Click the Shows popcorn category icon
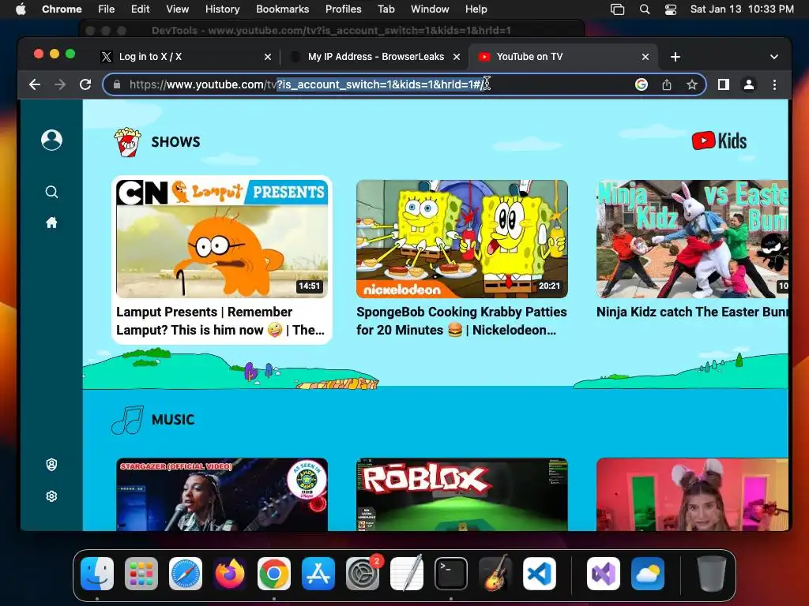 (127, 142)
